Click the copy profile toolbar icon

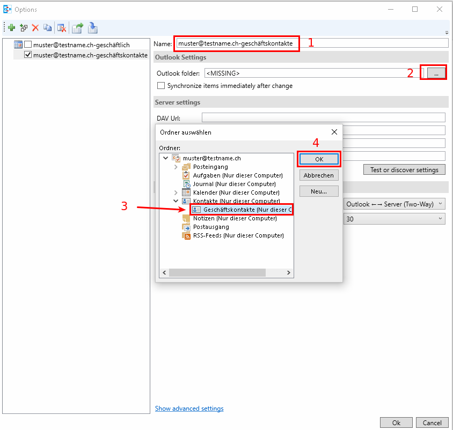(x=48, y=28)
